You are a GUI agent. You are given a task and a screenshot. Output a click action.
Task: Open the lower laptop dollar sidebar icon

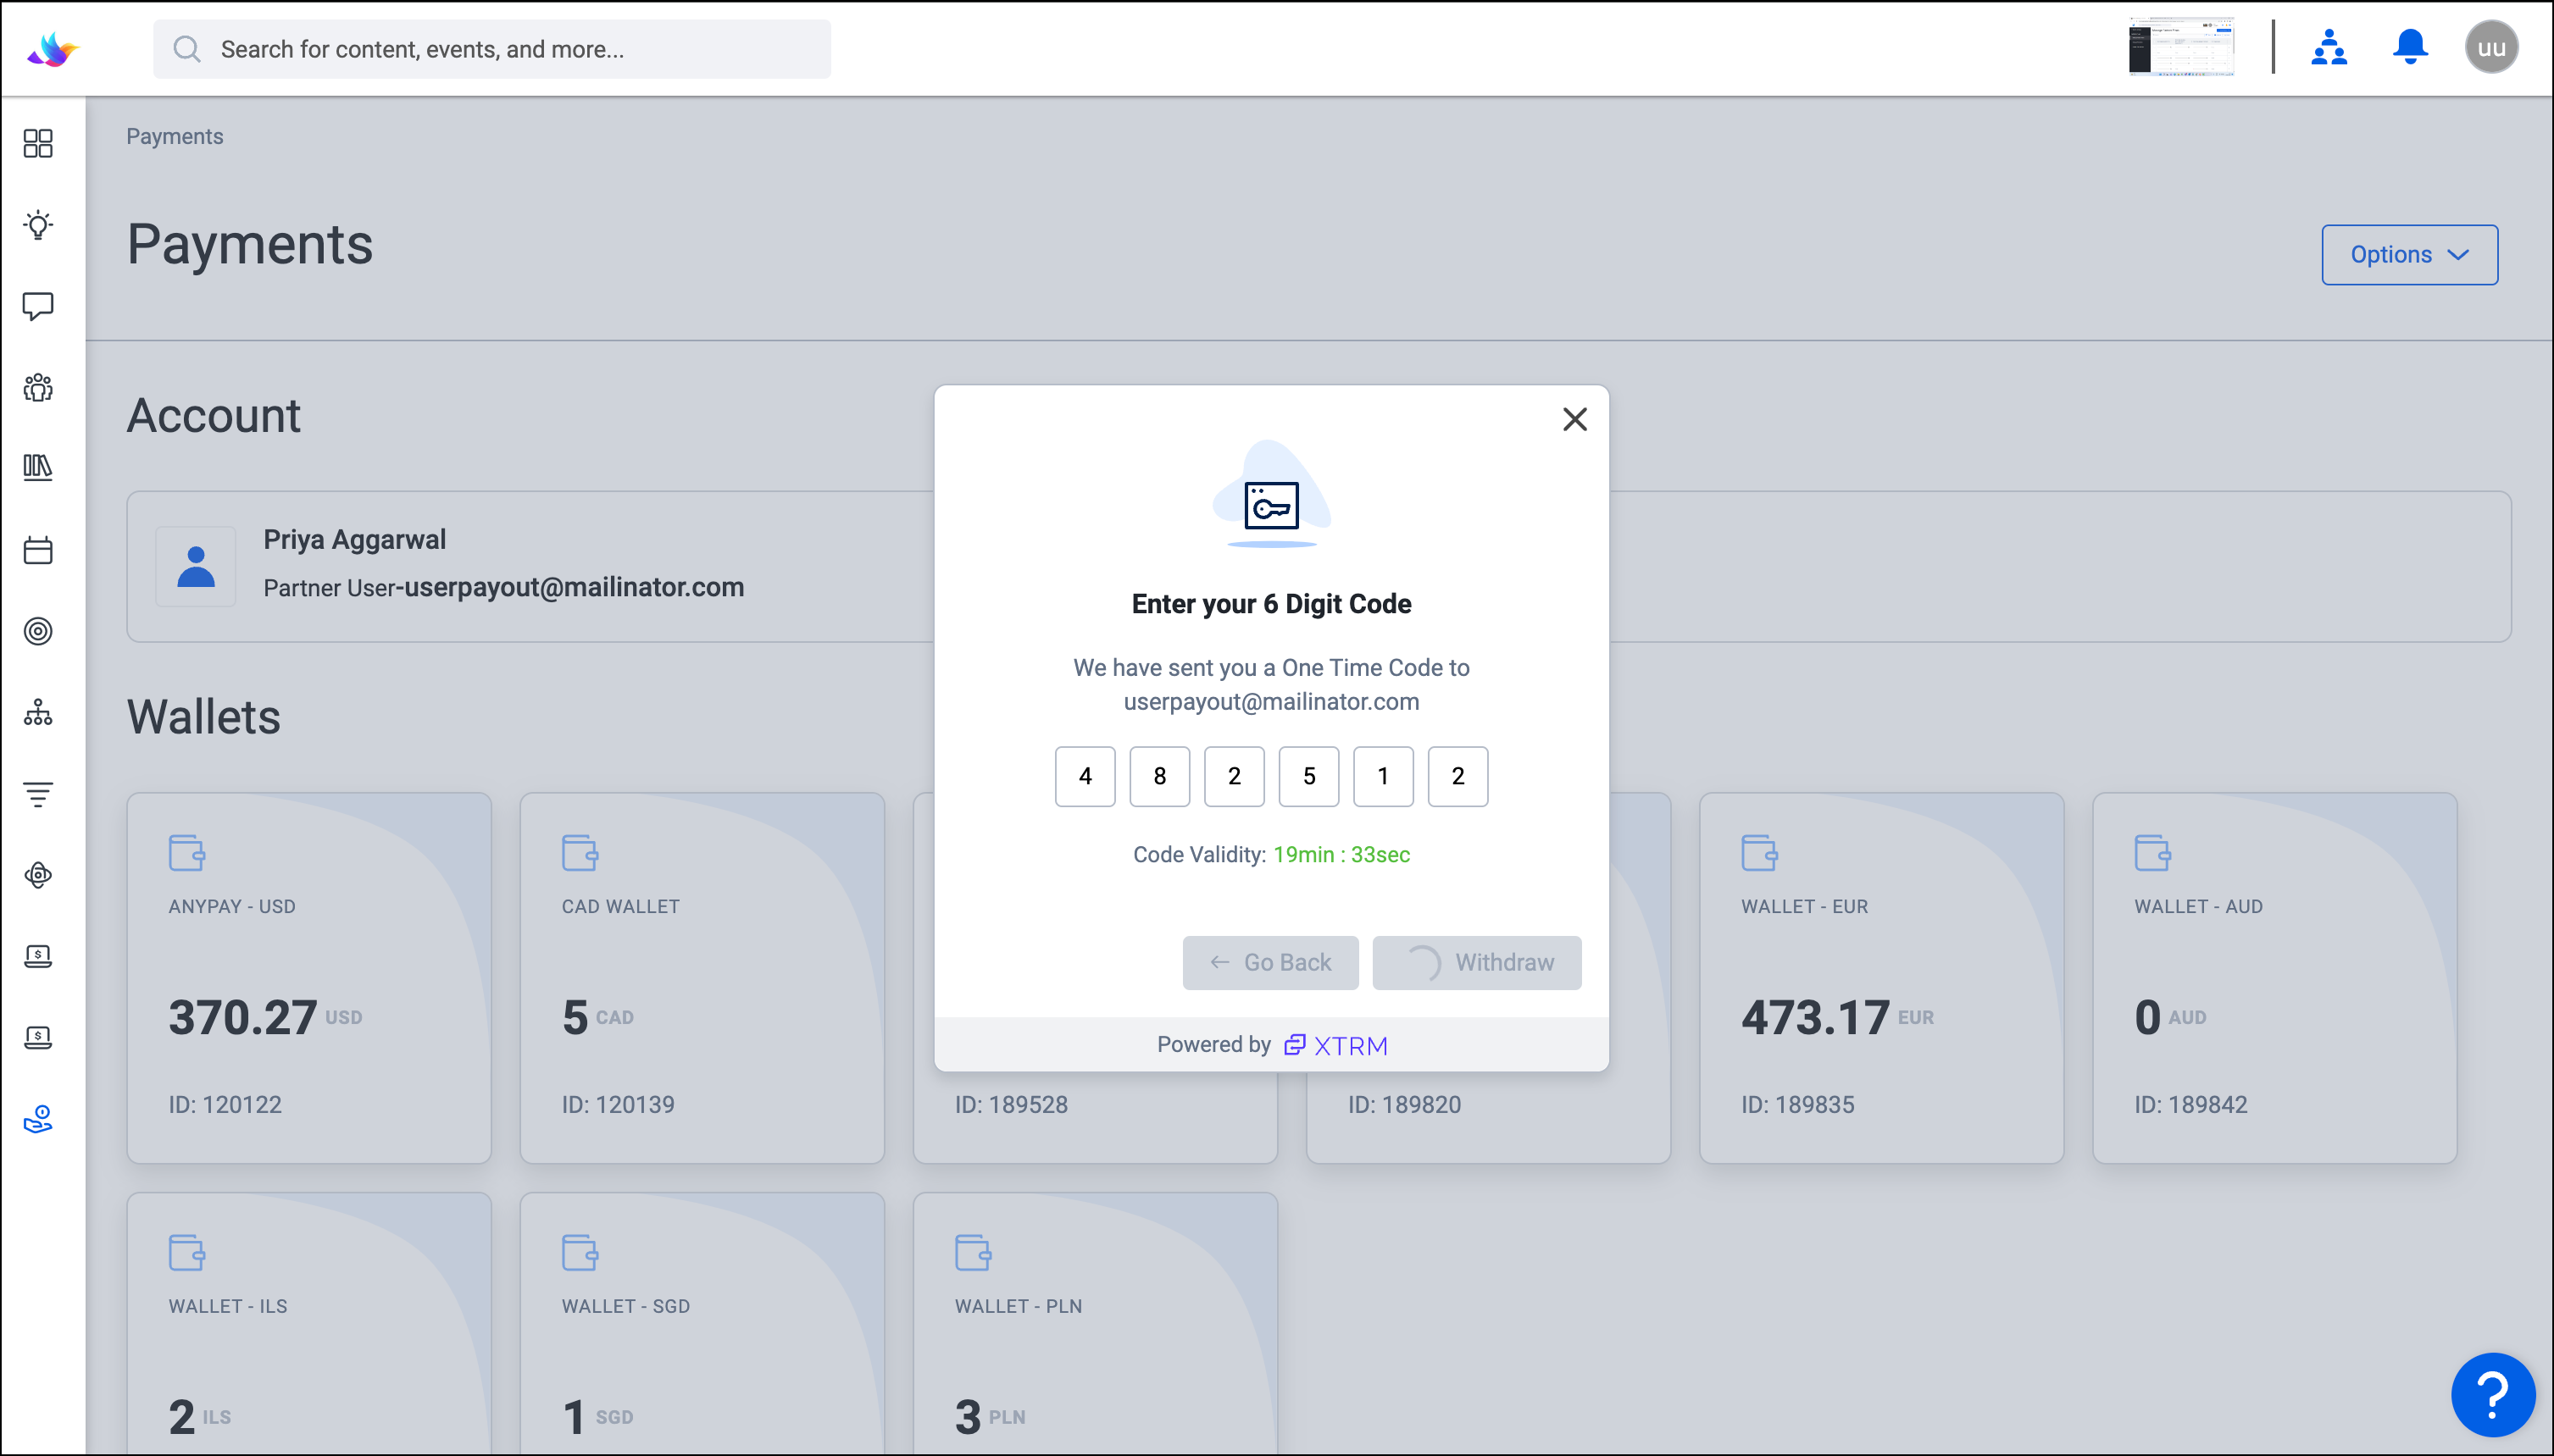tap(38, 1037)
